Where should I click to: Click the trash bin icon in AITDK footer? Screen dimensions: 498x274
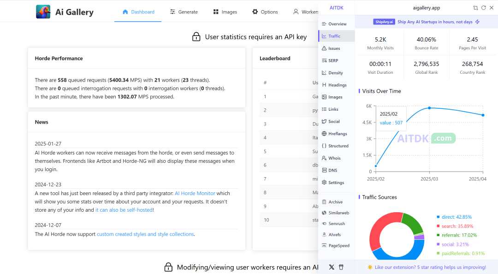click(x=341, y=267)
